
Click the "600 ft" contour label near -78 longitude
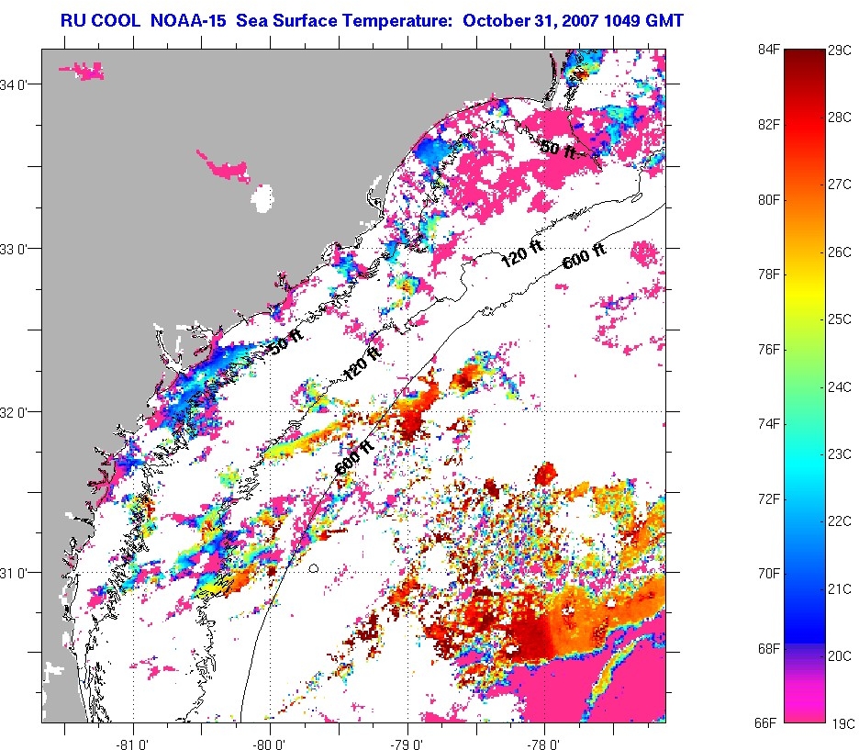(584, 256)
